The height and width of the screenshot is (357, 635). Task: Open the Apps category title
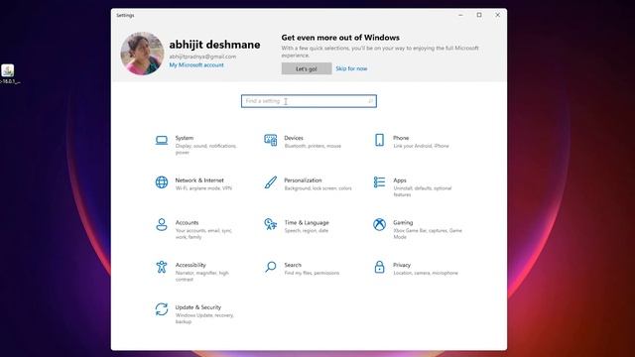[400, 180]
